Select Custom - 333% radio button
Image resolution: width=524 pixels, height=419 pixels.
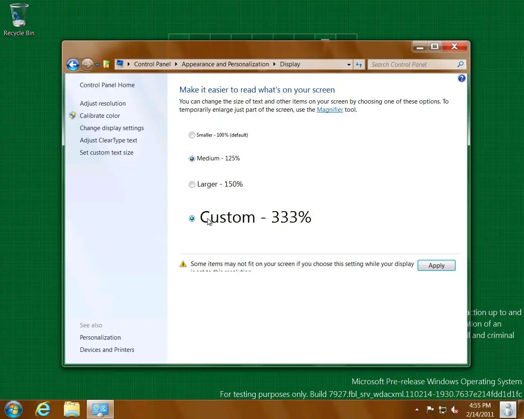coord(192,219)
